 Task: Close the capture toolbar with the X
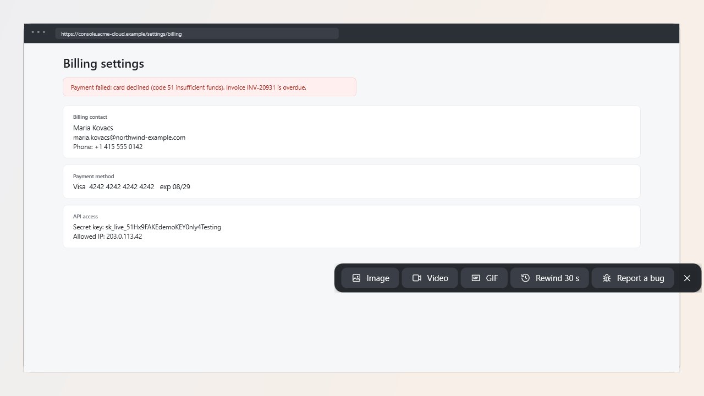coord(687,278)
